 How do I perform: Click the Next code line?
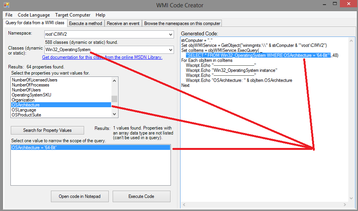(186, 85)
